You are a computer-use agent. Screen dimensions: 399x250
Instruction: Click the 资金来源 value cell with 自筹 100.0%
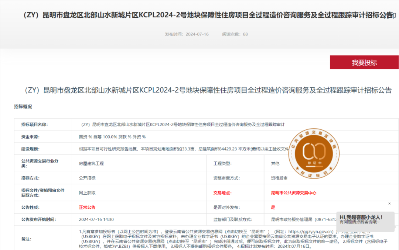[x=112, y=137]
